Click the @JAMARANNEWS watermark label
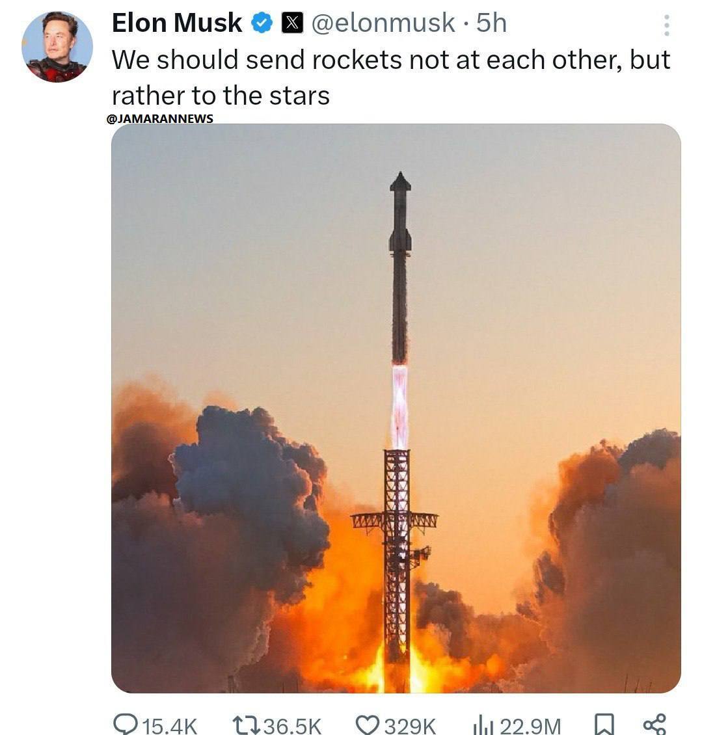702x735 pixels. pyautogui.click(x=159, y=118)
